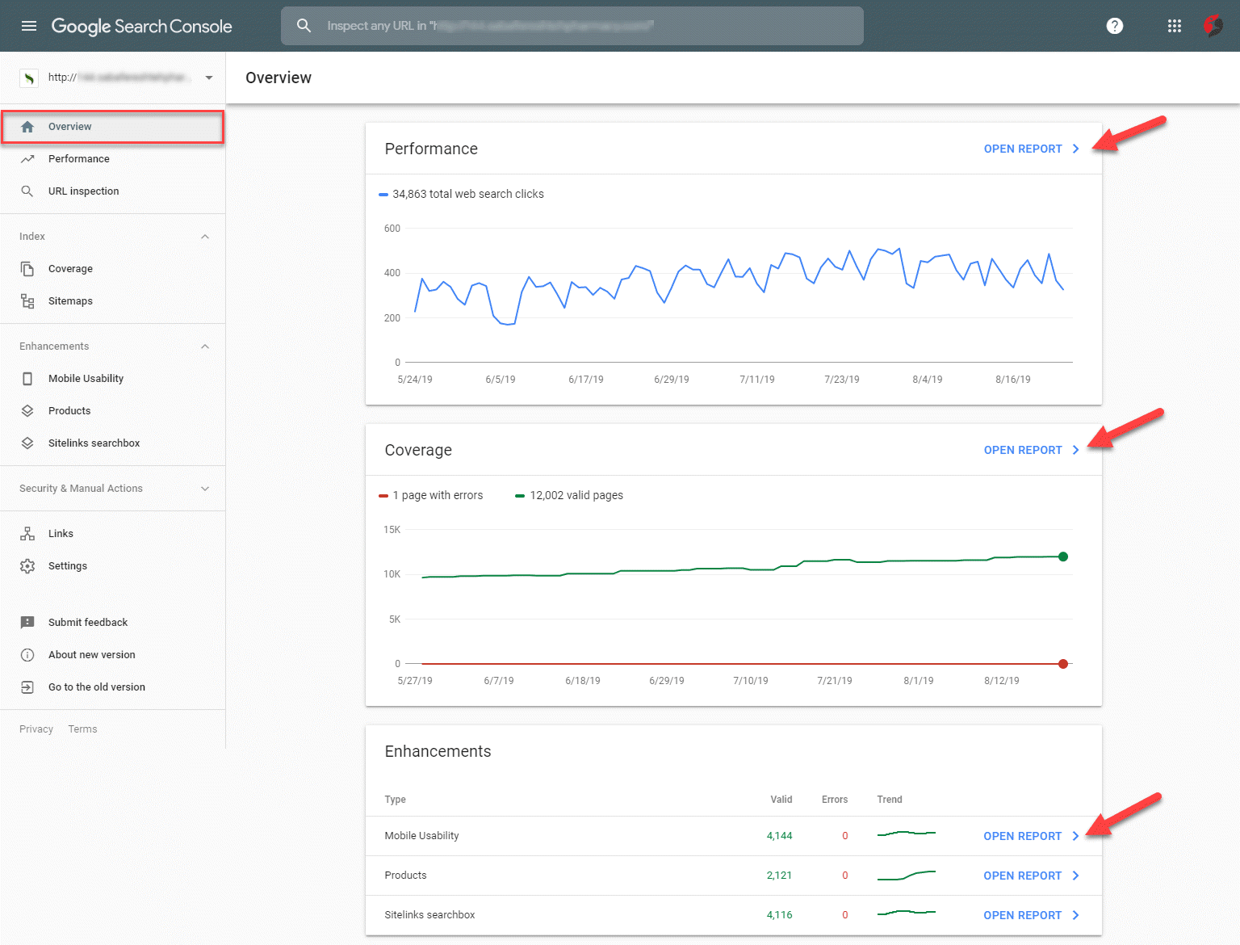Select Sitemaps in the sidebar
The height and width of the screenshot is (945, 1240).
[x=70, y=300]
